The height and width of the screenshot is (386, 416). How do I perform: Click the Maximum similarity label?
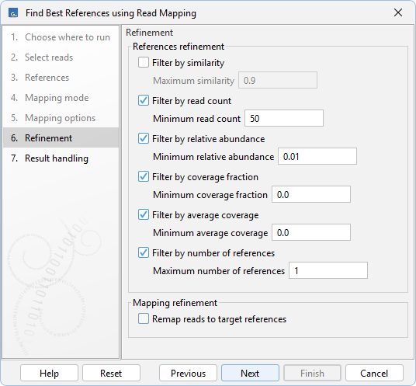194,81
